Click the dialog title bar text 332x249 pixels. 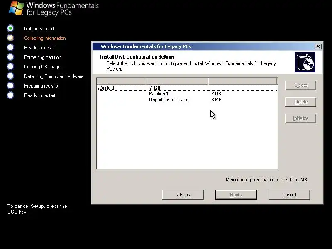(x=146, y=46)
